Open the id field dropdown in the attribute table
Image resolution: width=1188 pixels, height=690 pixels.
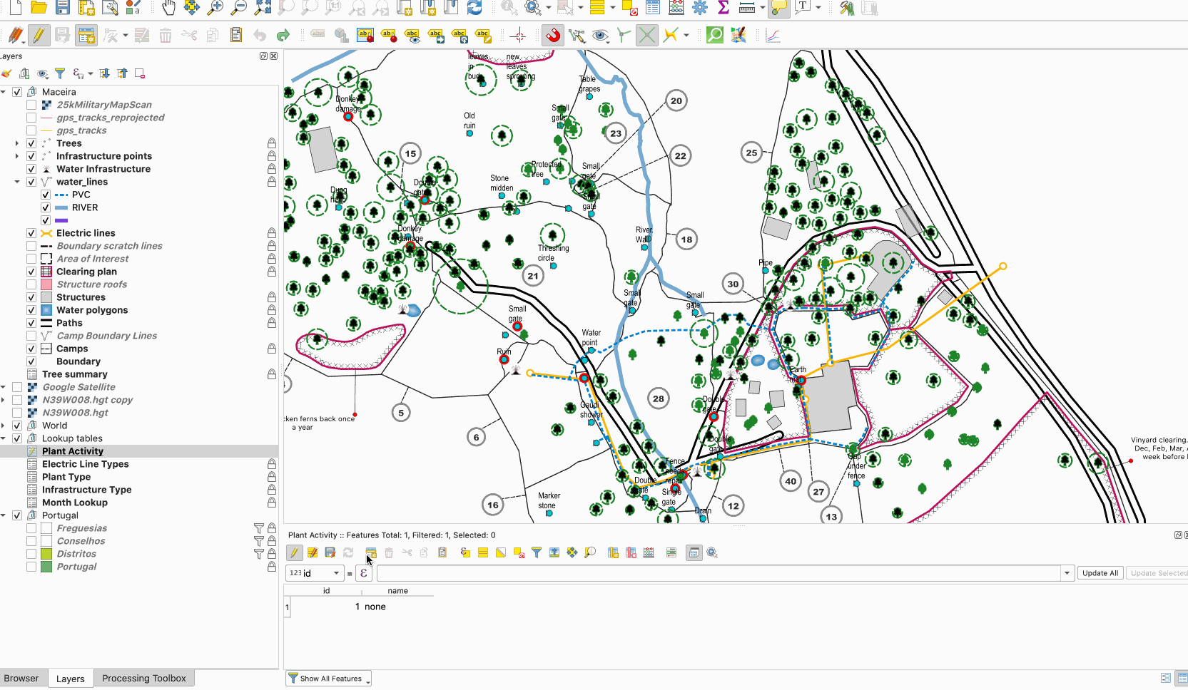tap(336, 572)
